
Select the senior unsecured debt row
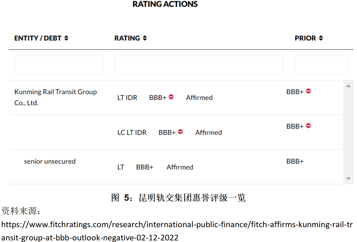(50, 162)
